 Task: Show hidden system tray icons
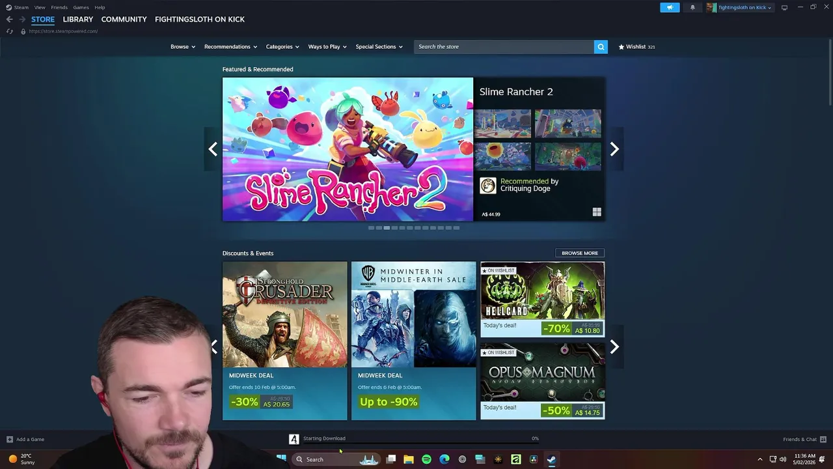point(759,459)
